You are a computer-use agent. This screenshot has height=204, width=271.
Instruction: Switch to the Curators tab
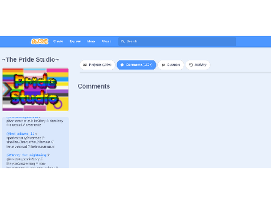[171, 65]
